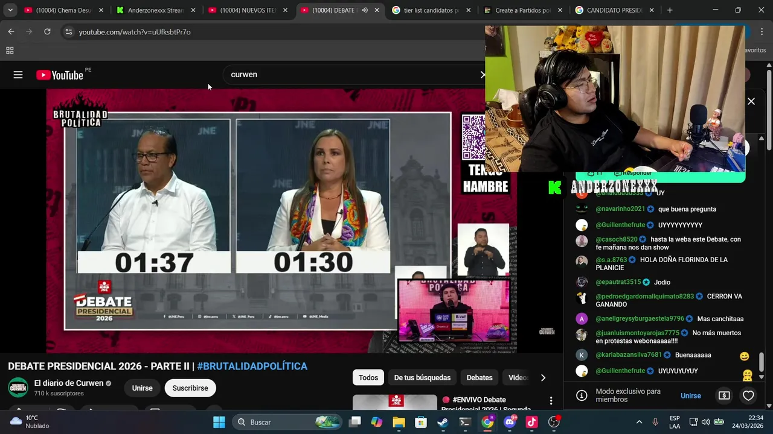Click the taskbar Buscar search box
The width and height of the screenshot is (773, 434).
(287, 422)
